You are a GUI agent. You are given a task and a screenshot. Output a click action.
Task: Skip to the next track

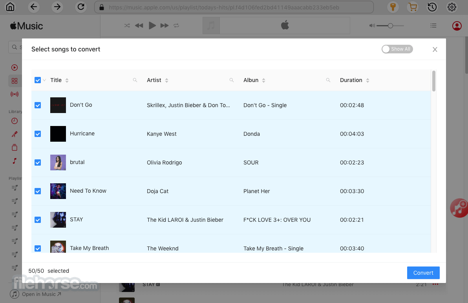coord(165,26)
